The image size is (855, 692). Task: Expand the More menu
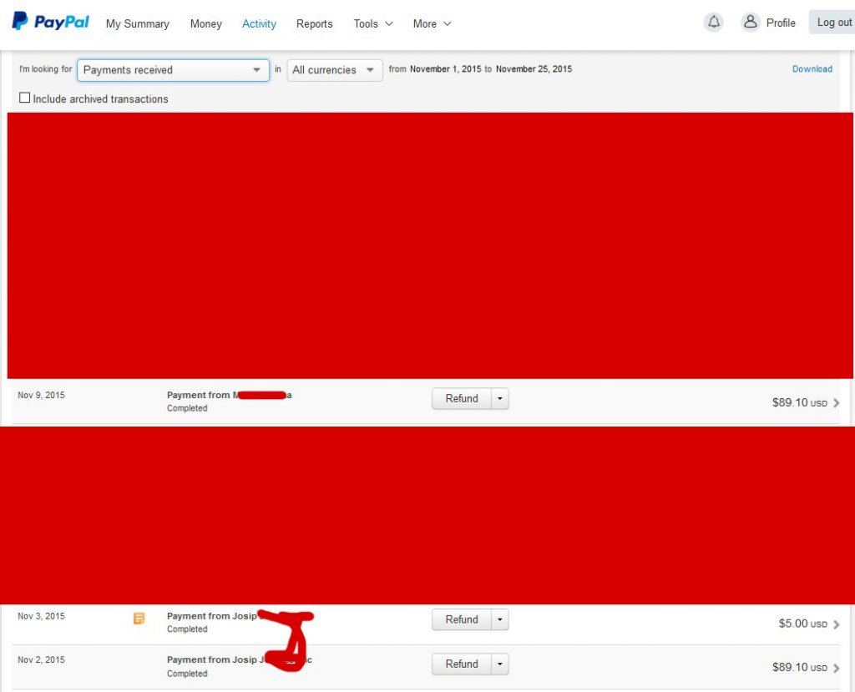432,24
